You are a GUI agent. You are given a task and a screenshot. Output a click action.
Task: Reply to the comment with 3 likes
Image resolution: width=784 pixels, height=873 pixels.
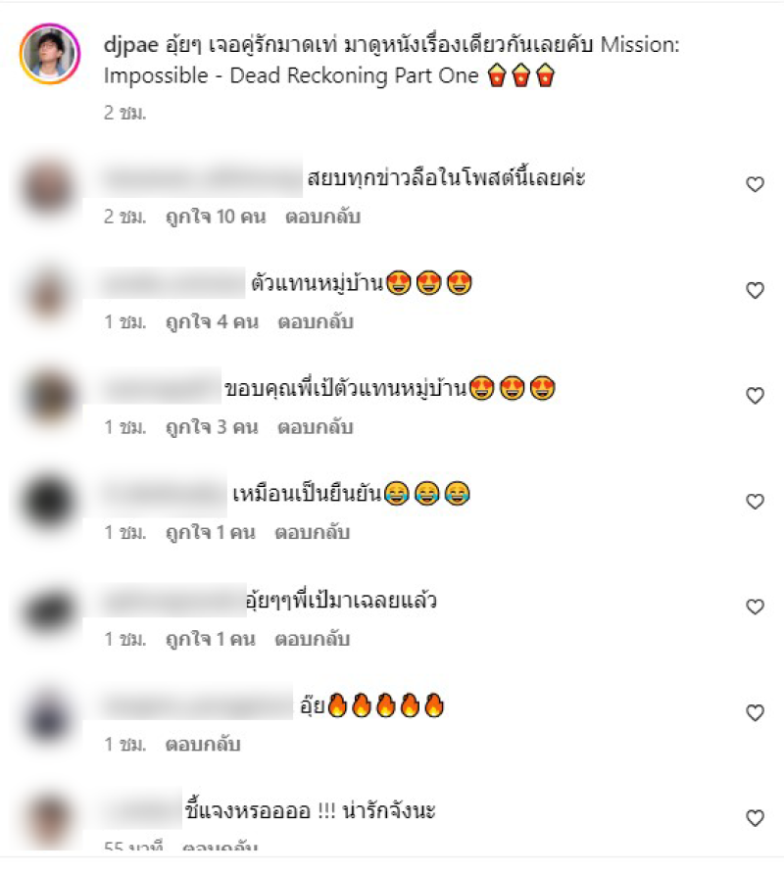[x=316, y=426]
